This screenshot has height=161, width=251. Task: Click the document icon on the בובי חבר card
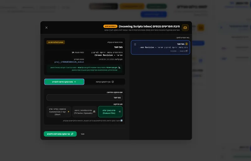[186, 44]
